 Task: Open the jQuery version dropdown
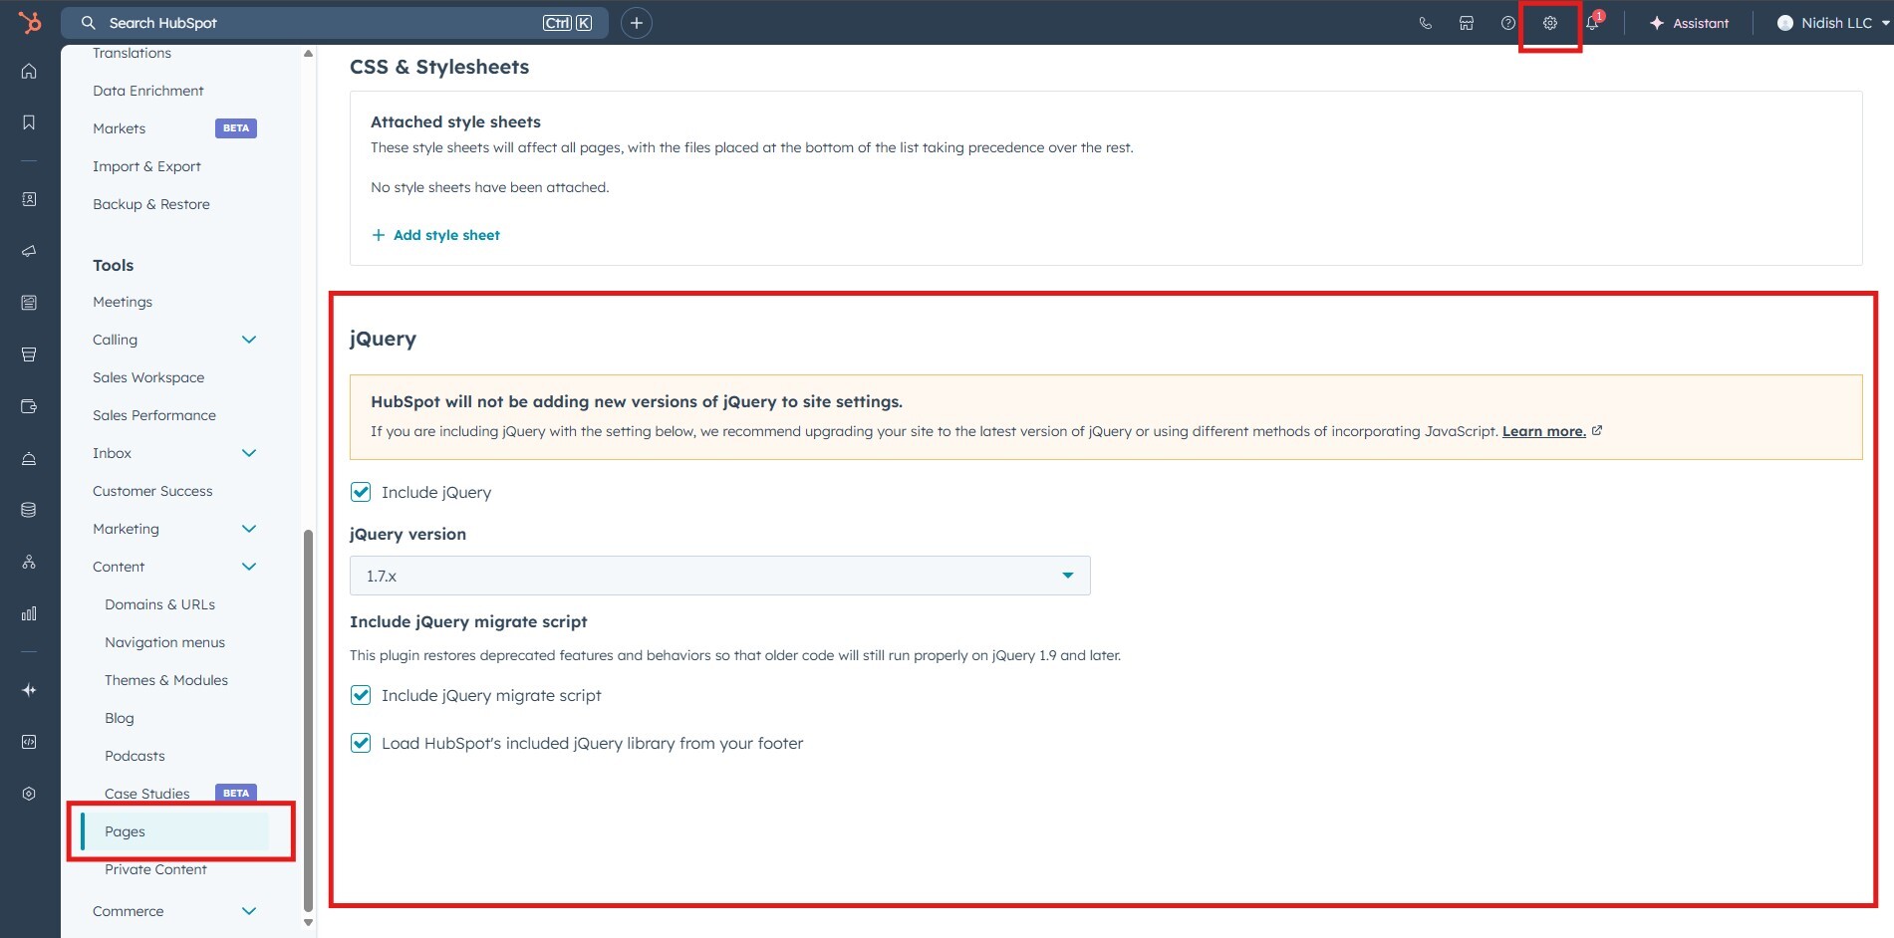[x=719, y=576]
